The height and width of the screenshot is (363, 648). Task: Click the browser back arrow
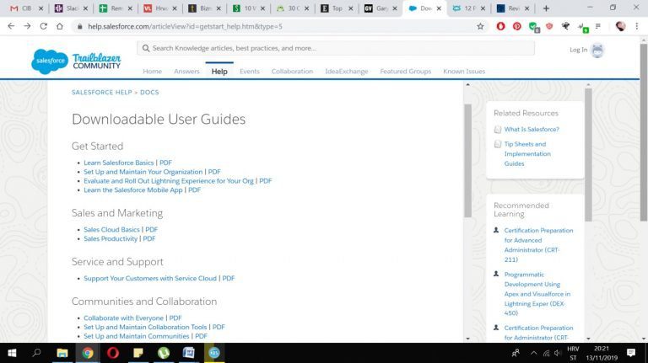point(11,26)
